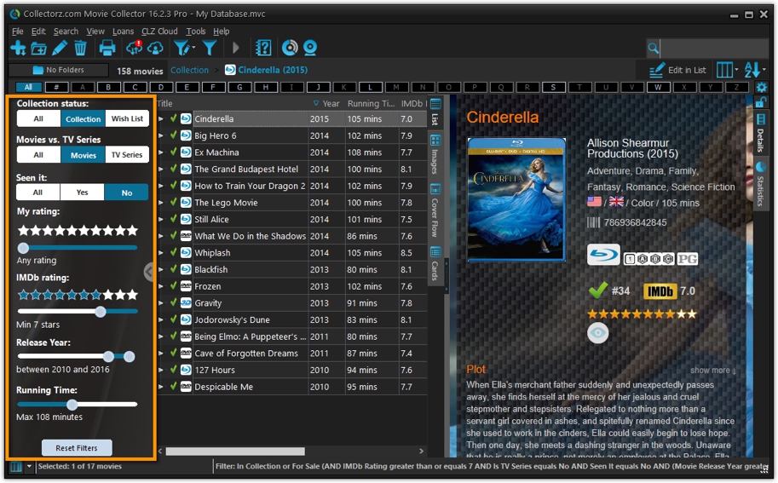Open the File menu
Viewport: 778px width, 483px height.
17,32
